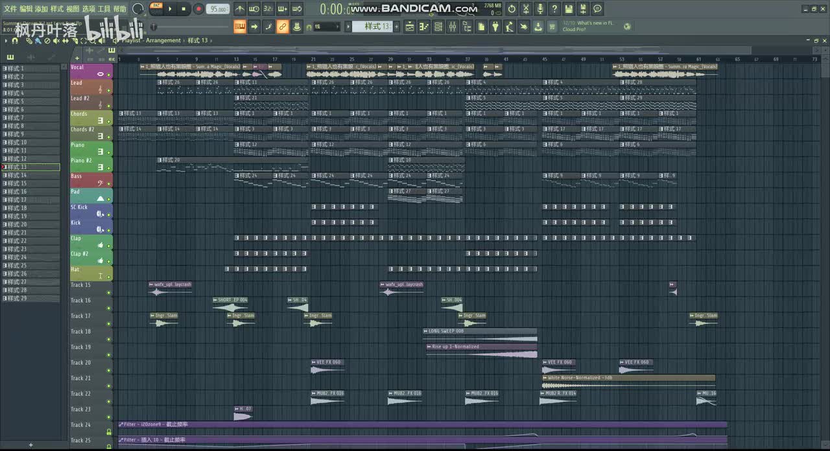
Task: Click the record button
Action: pos(198,9)
